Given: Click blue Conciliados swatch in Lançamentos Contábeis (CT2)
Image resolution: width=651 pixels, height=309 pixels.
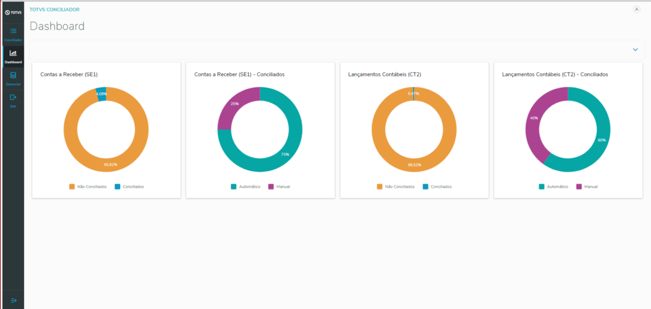Looking at the screenshot, I should pyautogui.click(x=426, y=187).
